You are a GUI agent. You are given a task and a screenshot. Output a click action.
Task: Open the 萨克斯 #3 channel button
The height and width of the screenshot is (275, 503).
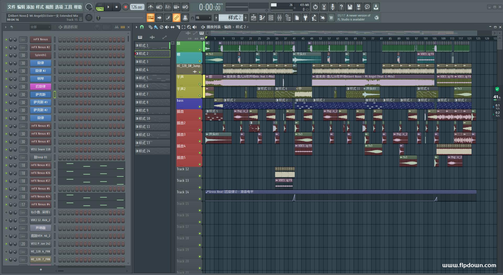(40, 102)
